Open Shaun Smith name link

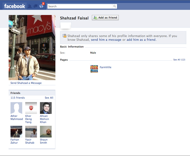click(44, 141)
